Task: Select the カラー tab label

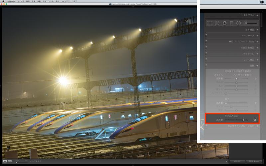Action: [x=240, y=42]
